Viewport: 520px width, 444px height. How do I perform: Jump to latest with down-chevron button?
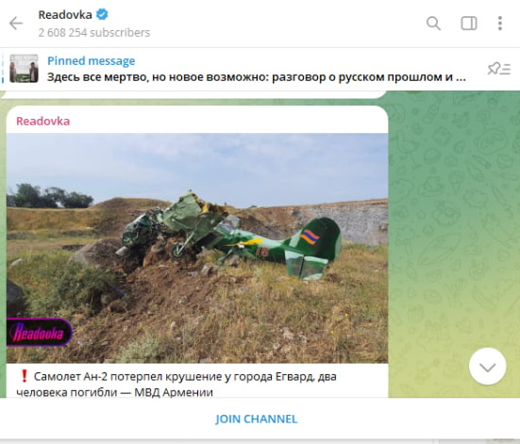pos(487,366)
